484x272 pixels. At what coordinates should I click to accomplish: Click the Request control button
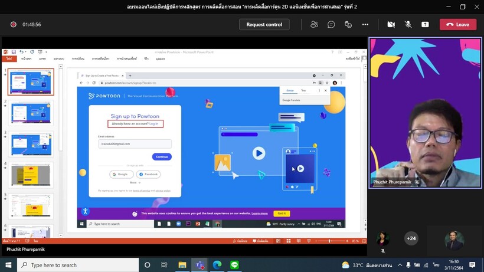[x=264, y=24]
